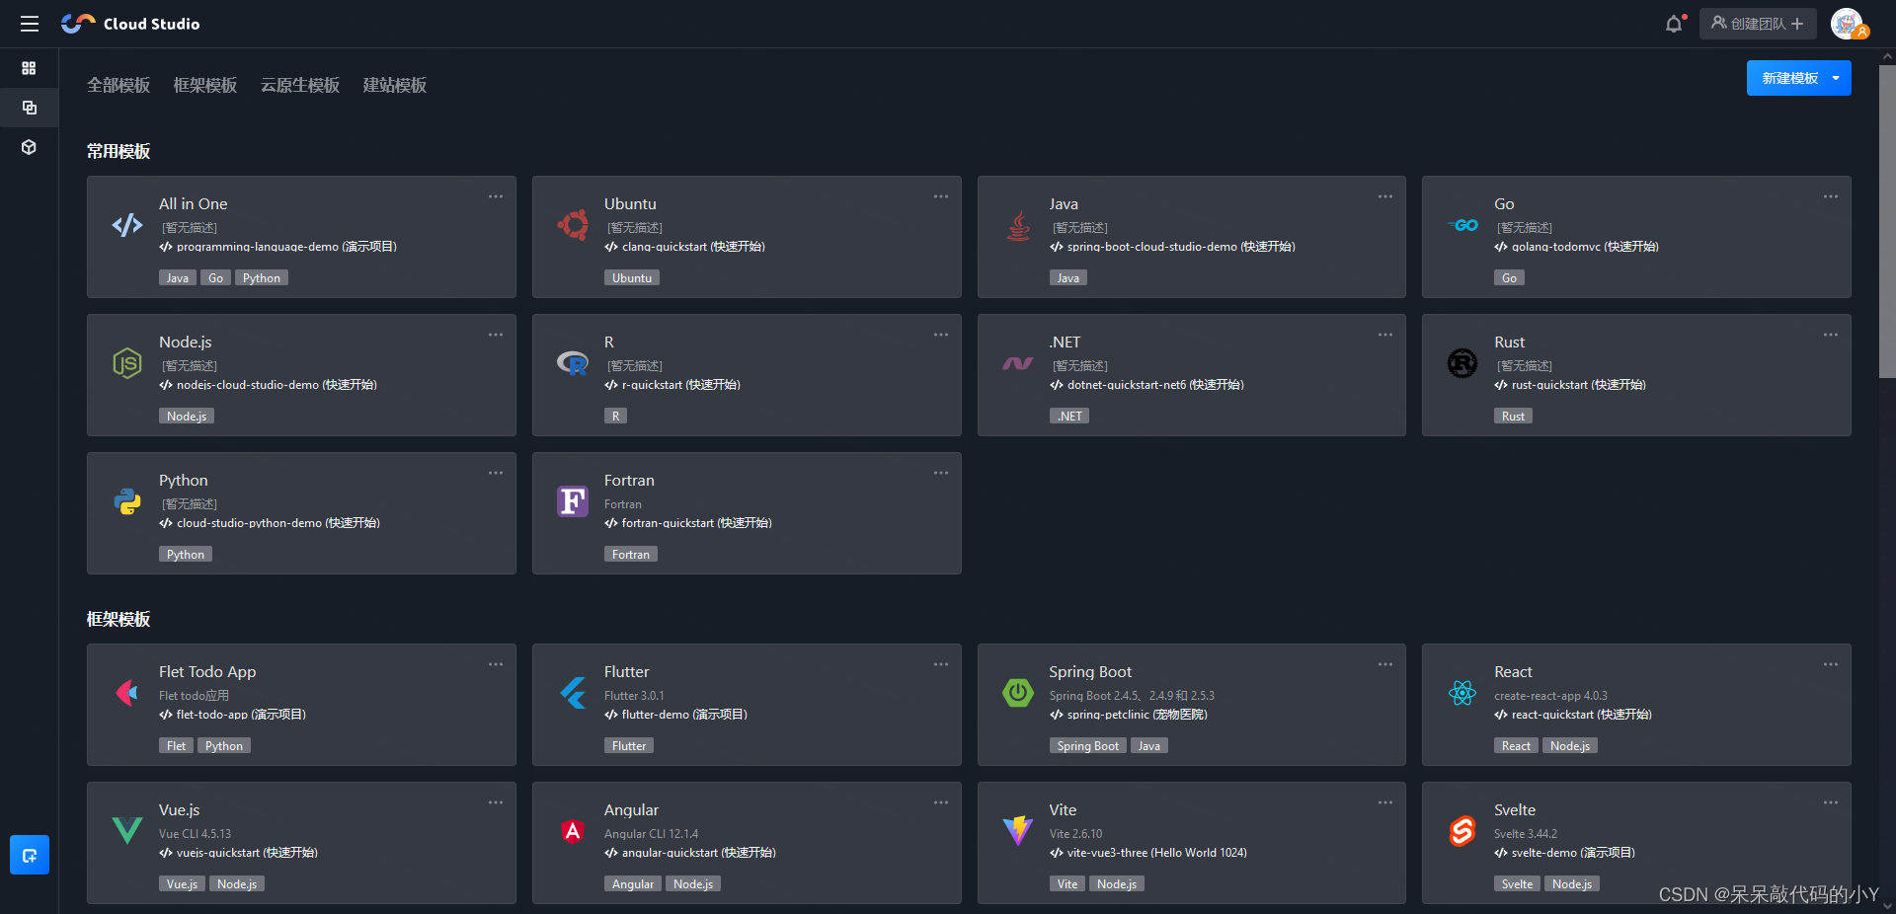Click the Vue.js logo icon

[126, 830]
